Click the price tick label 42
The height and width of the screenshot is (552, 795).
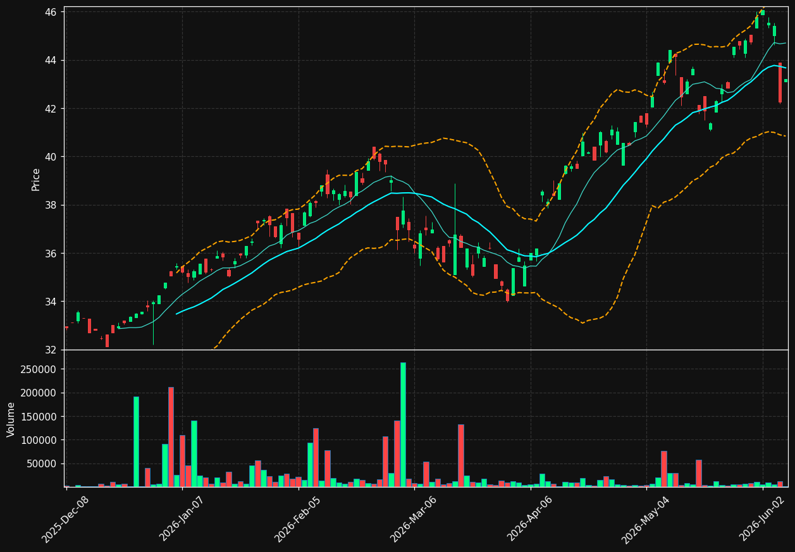coord(51,109)
